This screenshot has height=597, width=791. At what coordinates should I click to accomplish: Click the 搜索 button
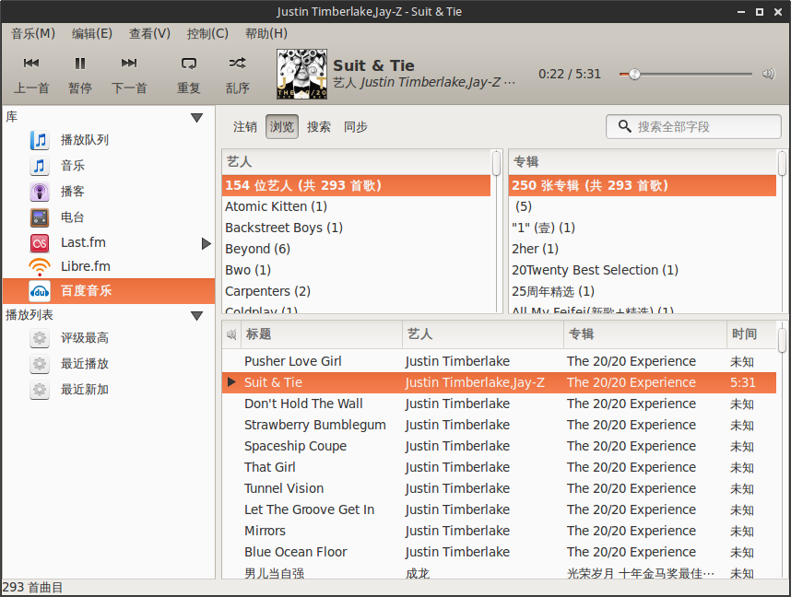319,126
